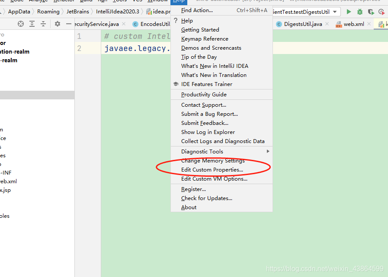Expand the Diagnostic Tools submenu
The image size is (388, 277).
222,151
